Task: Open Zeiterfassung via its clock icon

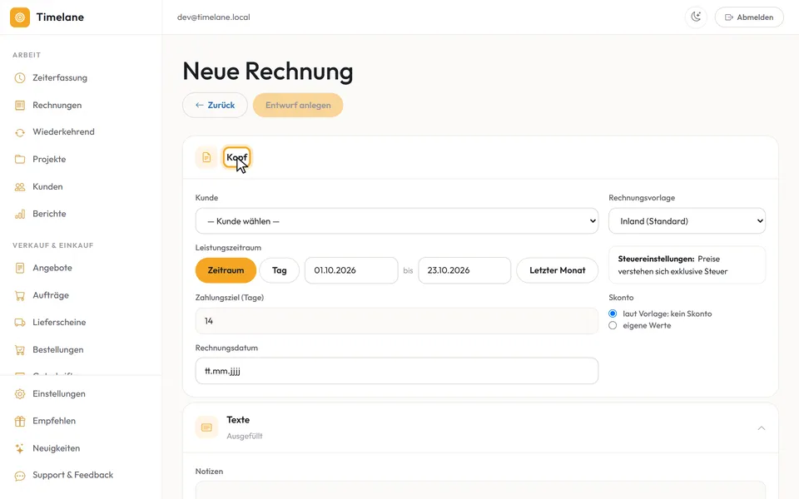Action: point(20,78)
